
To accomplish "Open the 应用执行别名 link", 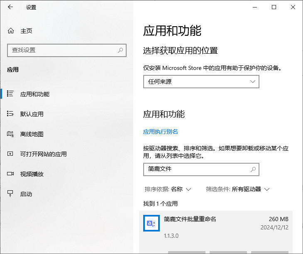I will click(x=160, y=132).
